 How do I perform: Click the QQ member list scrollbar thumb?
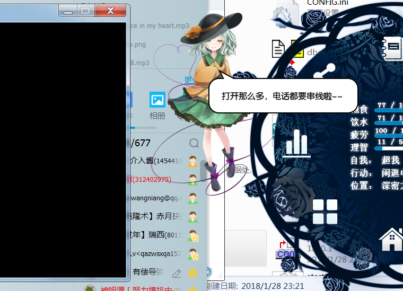point(203,171)
